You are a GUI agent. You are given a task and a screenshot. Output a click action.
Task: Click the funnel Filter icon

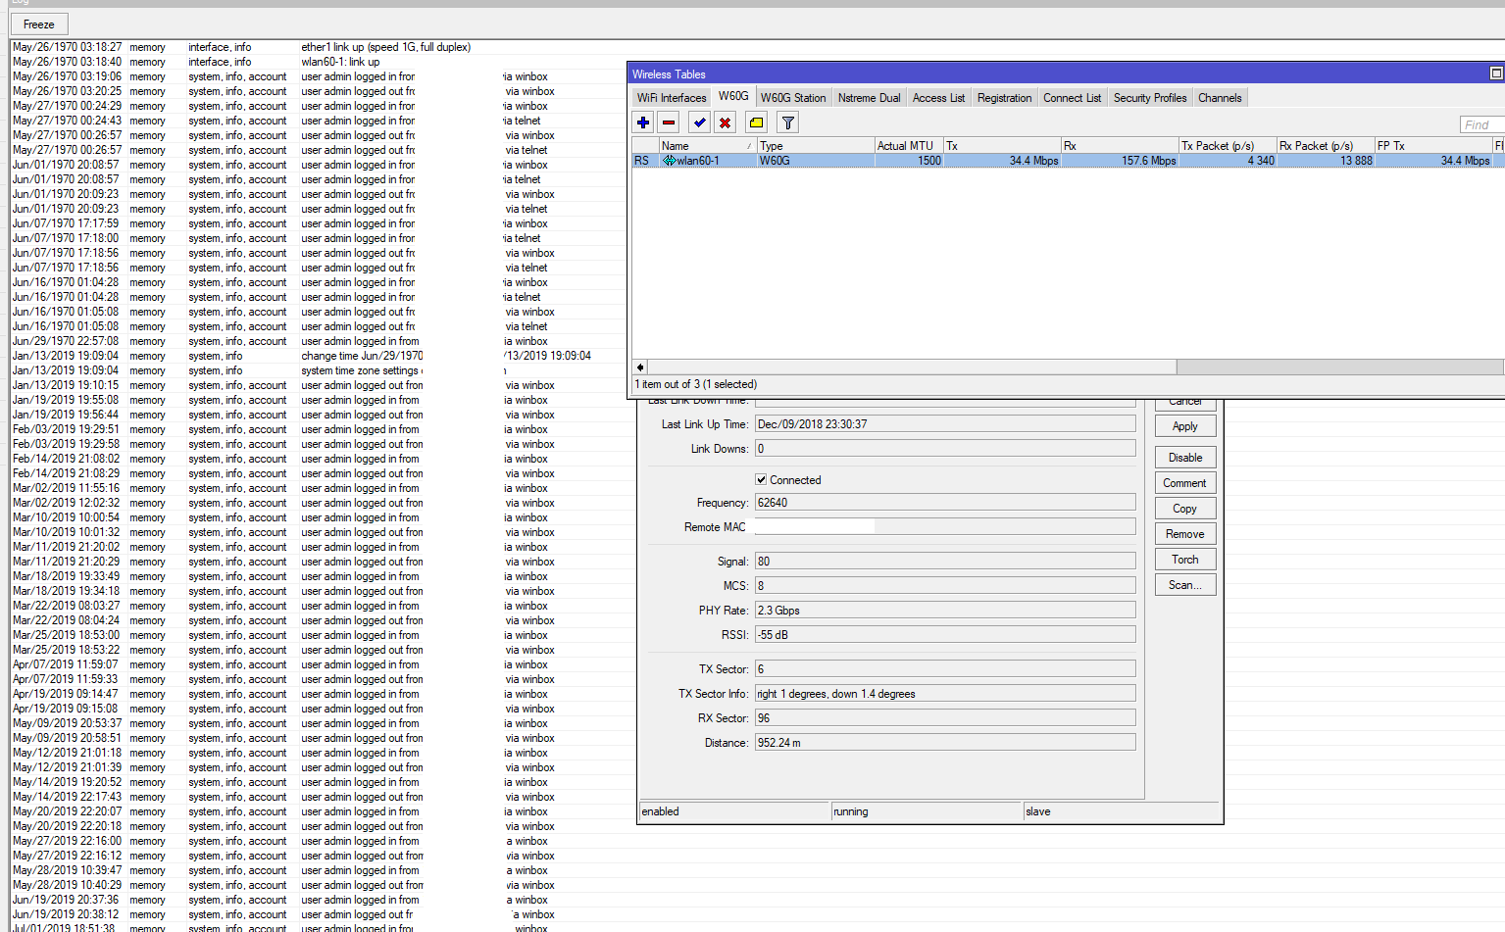click(x=787, y=123)
